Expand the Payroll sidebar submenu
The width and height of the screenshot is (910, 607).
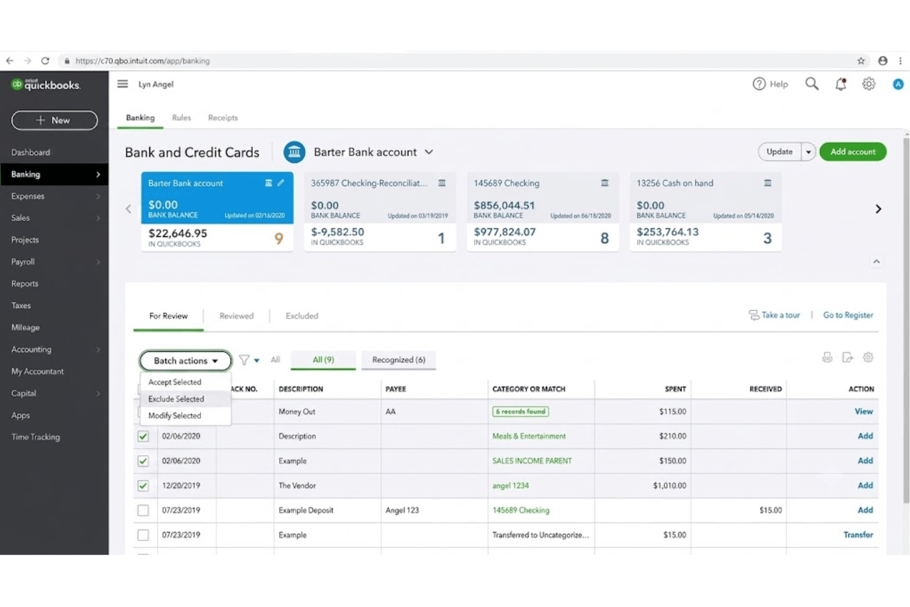[98, 262]
